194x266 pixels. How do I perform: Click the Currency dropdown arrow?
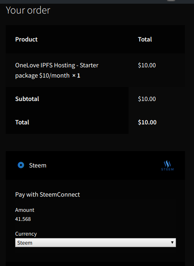(x=172, y=243)
